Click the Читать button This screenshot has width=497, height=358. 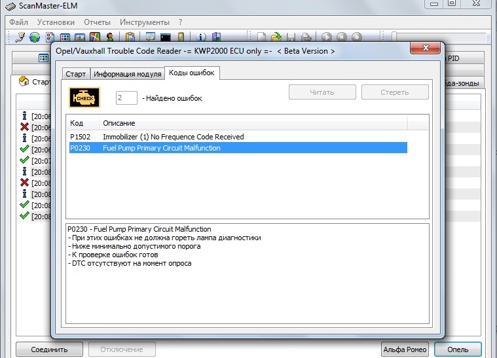[322, 92]
